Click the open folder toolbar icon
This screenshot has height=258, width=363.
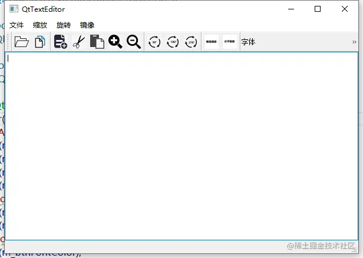coord(22,42)
